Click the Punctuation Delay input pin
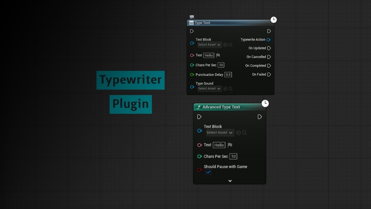The image size is (371, 209). pos(192,75)
